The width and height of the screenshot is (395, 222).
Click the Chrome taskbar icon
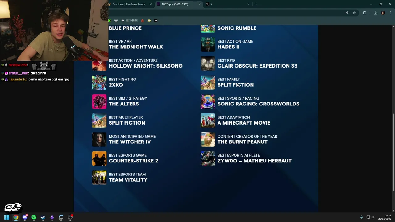coord(16,217)
